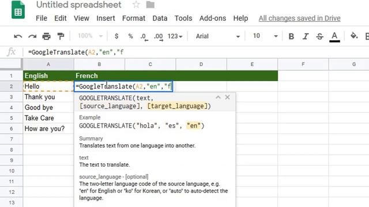The image size is (369, 207).
Task: Move spreadsheet using the folder icon
Action: pyautogui.click(x=150, y=5)
